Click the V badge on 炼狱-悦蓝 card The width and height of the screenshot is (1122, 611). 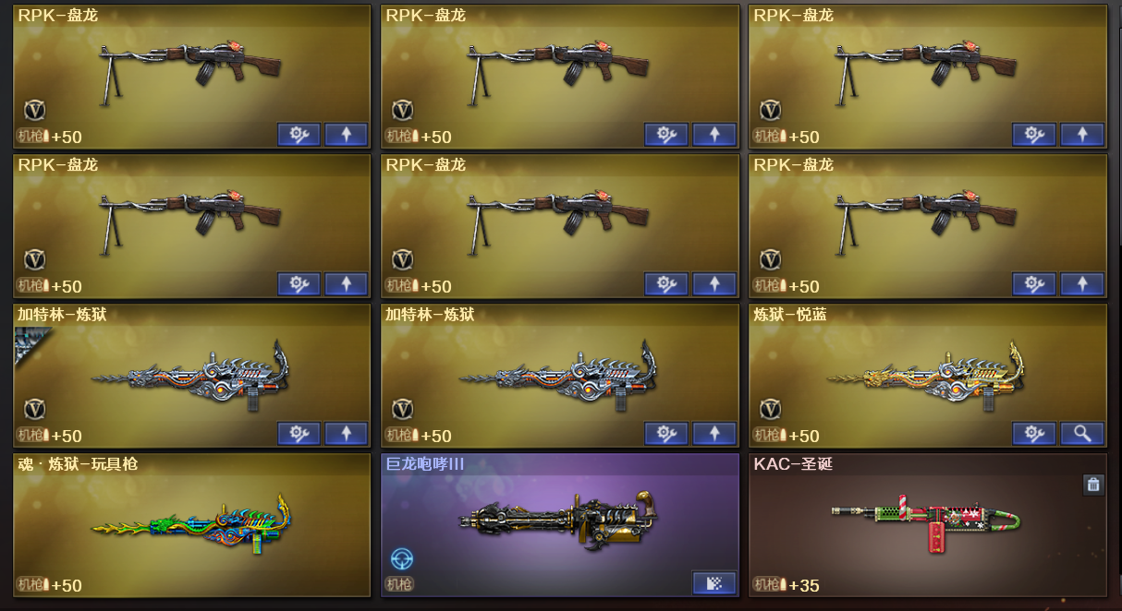(770, 409)
